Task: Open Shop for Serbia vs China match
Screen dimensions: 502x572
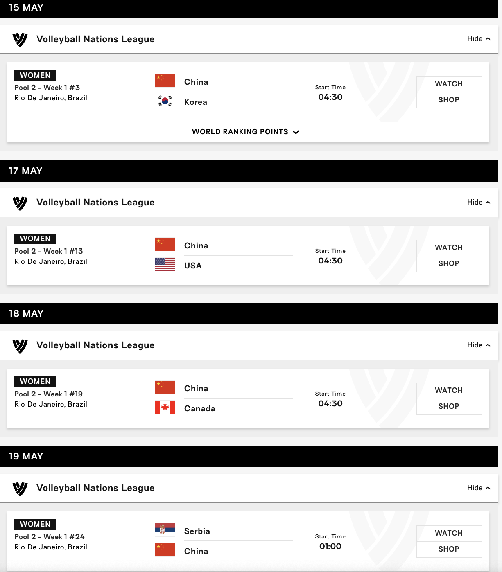Action: (449, 549)
